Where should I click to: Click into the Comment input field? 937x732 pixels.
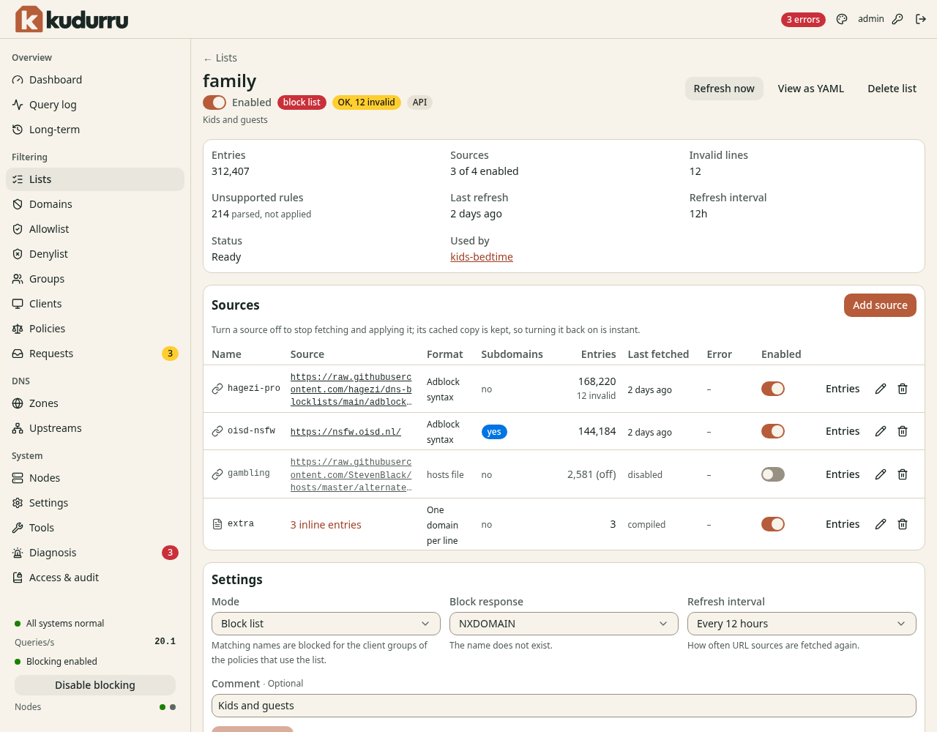(x=564, y=706)
